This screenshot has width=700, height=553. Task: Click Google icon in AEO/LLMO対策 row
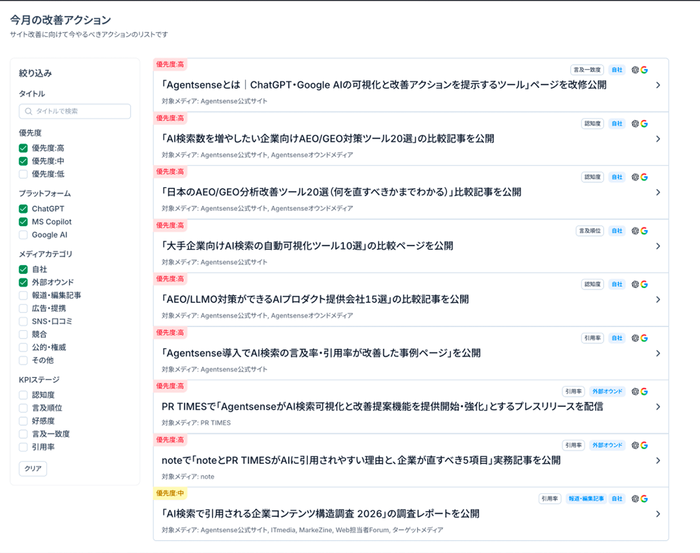pyautogui.click(x=644, y=284)
